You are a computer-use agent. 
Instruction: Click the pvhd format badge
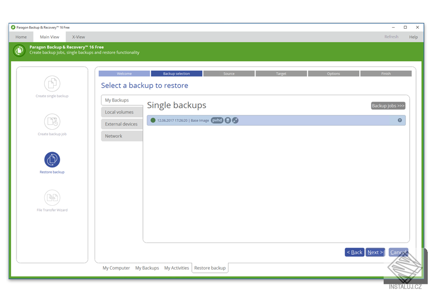coord(217,120)
